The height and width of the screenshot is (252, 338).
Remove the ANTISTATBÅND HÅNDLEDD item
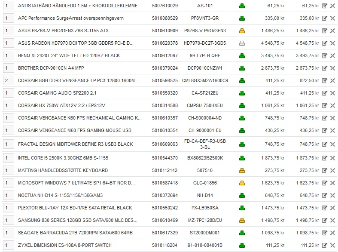[x=332, y=6]
